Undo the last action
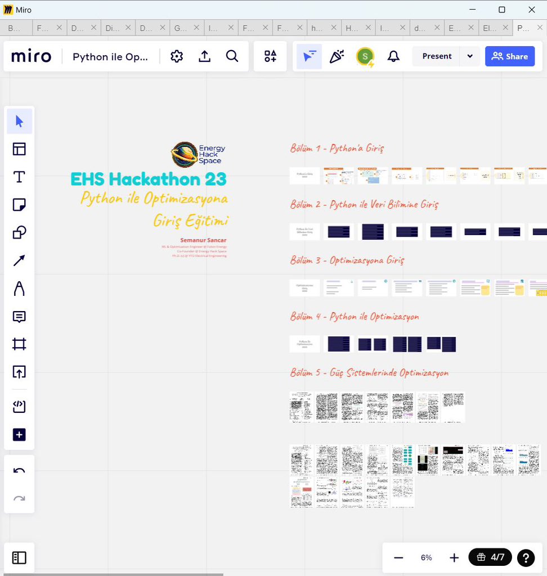Screen dimensions: 547x576 pos(20,471)
